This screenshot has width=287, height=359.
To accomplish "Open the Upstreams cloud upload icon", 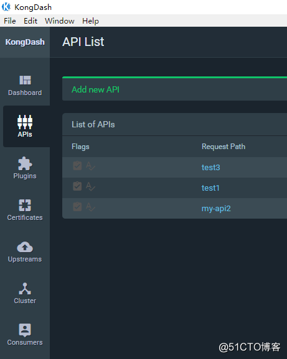I will [x=25, y=247].
